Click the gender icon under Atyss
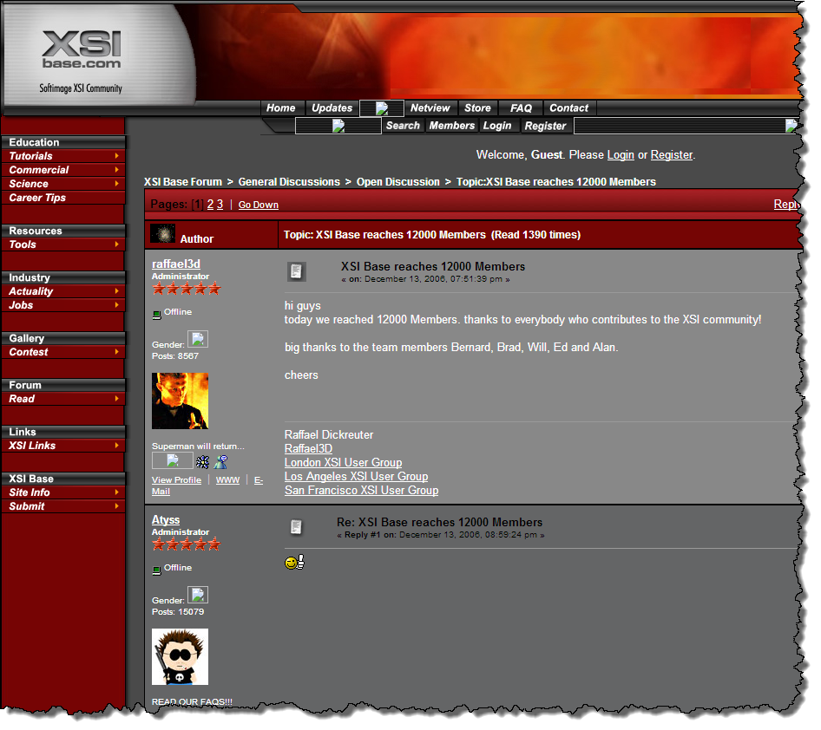 (x=198, y=595)
